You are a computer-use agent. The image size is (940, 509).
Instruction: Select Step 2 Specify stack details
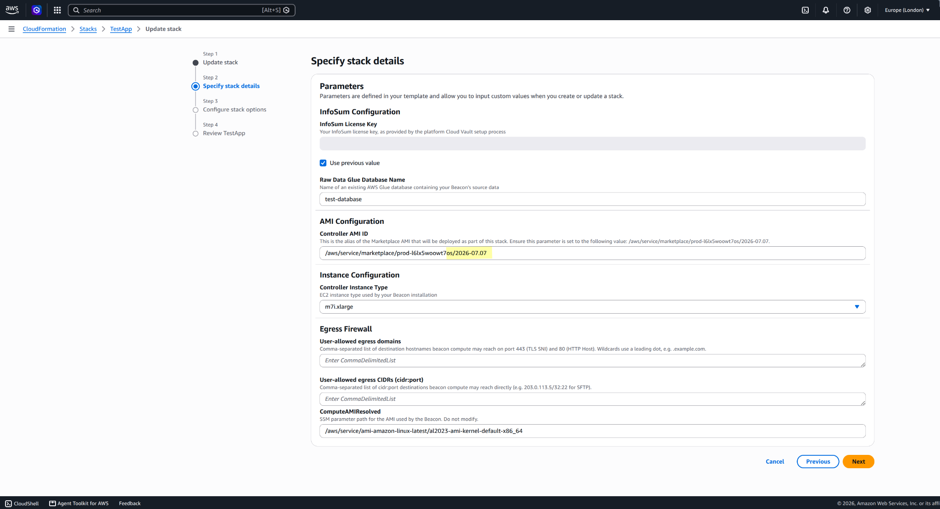[x=231, y=86]
